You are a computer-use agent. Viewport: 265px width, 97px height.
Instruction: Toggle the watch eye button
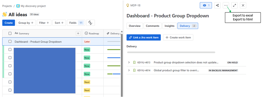(206, 5)
